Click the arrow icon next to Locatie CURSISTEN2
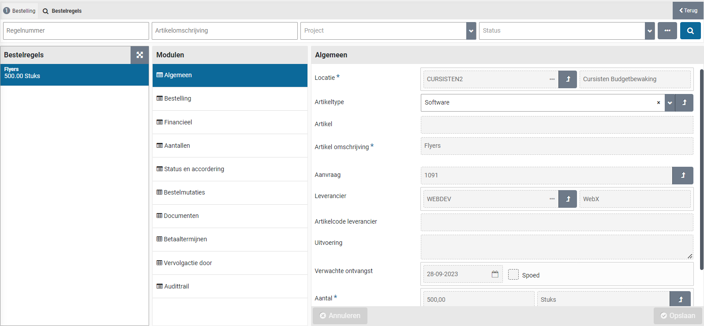 tap(568, 79)
